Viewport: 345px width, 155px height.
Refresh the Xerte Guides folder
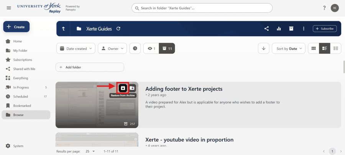(x=118, y=29)
